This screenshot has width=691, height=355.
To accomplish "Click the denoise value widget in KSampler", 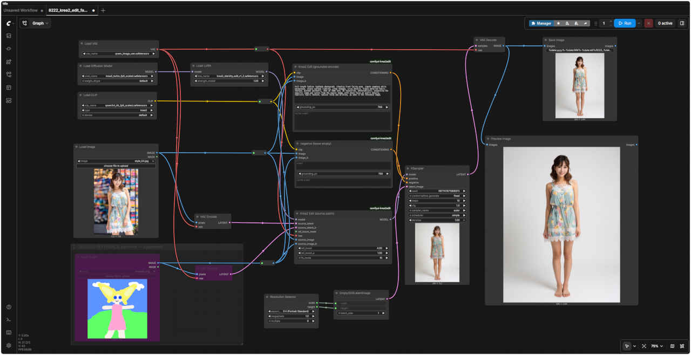I will [x=437, y=220].
